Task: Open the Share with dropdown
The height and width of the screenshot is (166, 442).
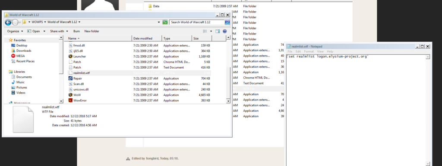Action: pos(59,31)
